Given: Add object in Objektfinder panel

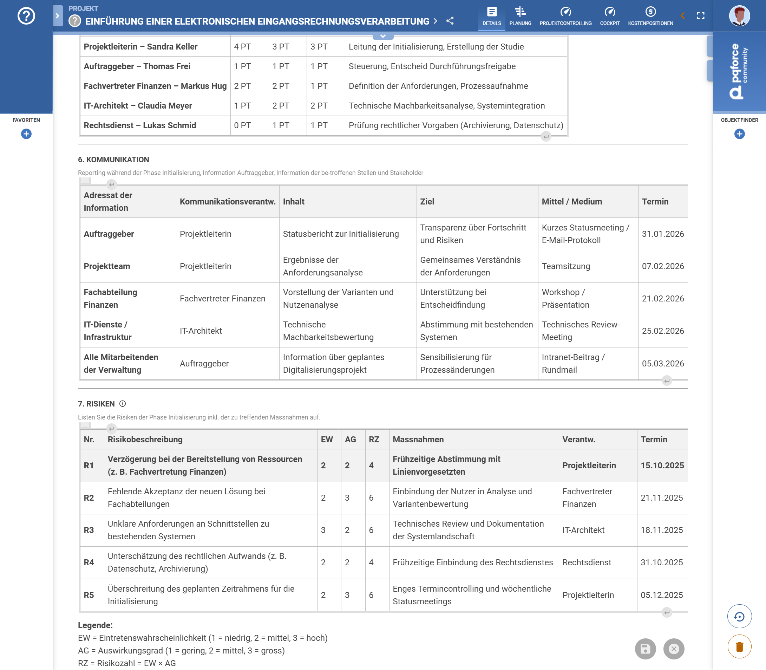Looking at the screenshot, I should (739, 134).
